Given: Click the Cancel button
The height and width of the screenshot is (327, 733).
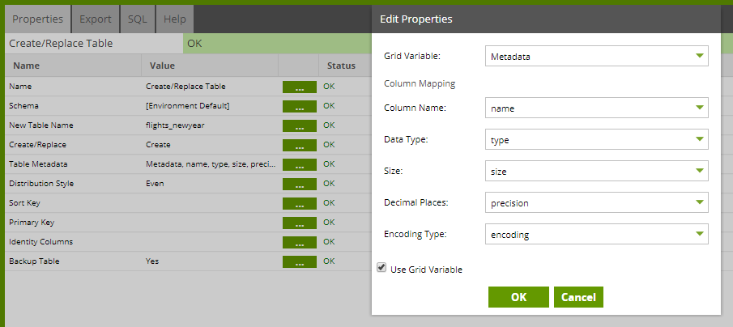Looking at the screenshot, I should 578,297.
